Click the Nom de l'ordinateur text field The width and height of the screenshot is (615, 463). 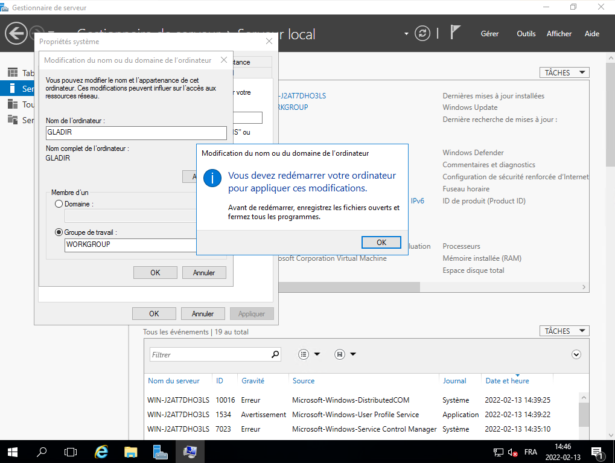[x=136, y=133]
